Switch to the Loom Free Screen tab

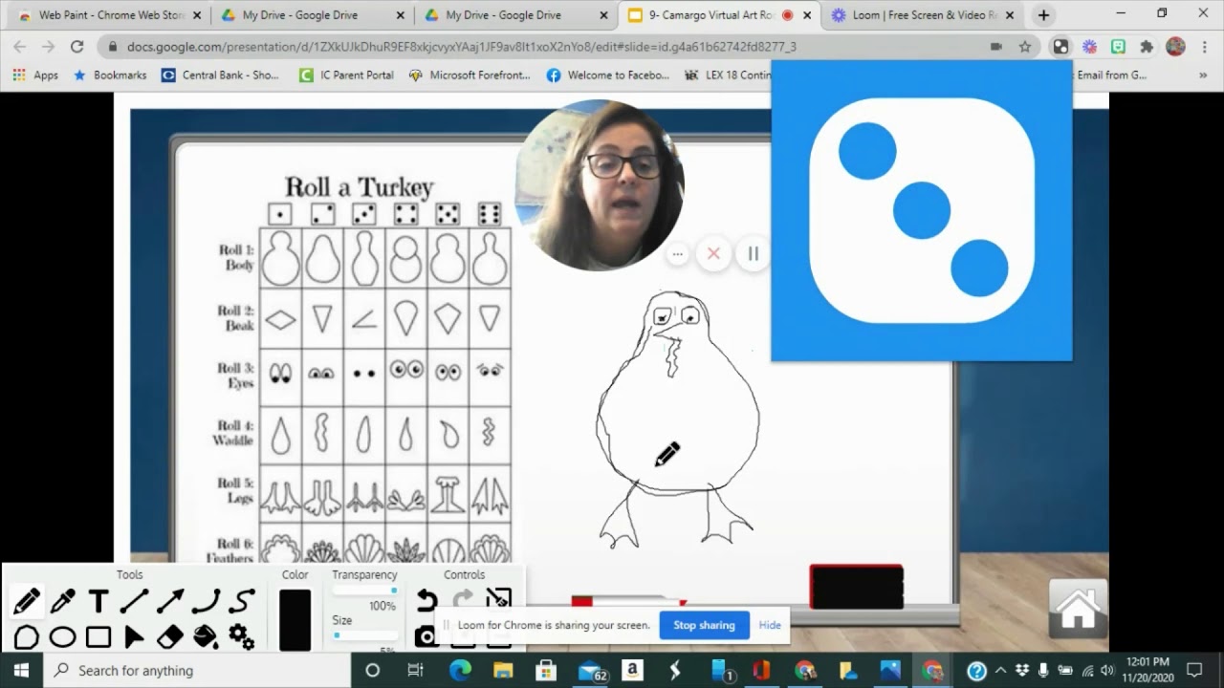point(923,15)
